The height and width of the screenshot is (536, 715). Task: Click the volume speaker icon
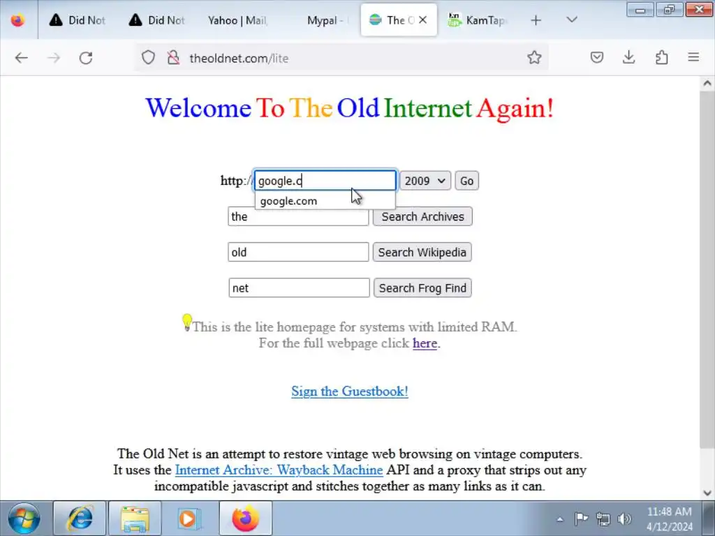click(x=624, y=519)
